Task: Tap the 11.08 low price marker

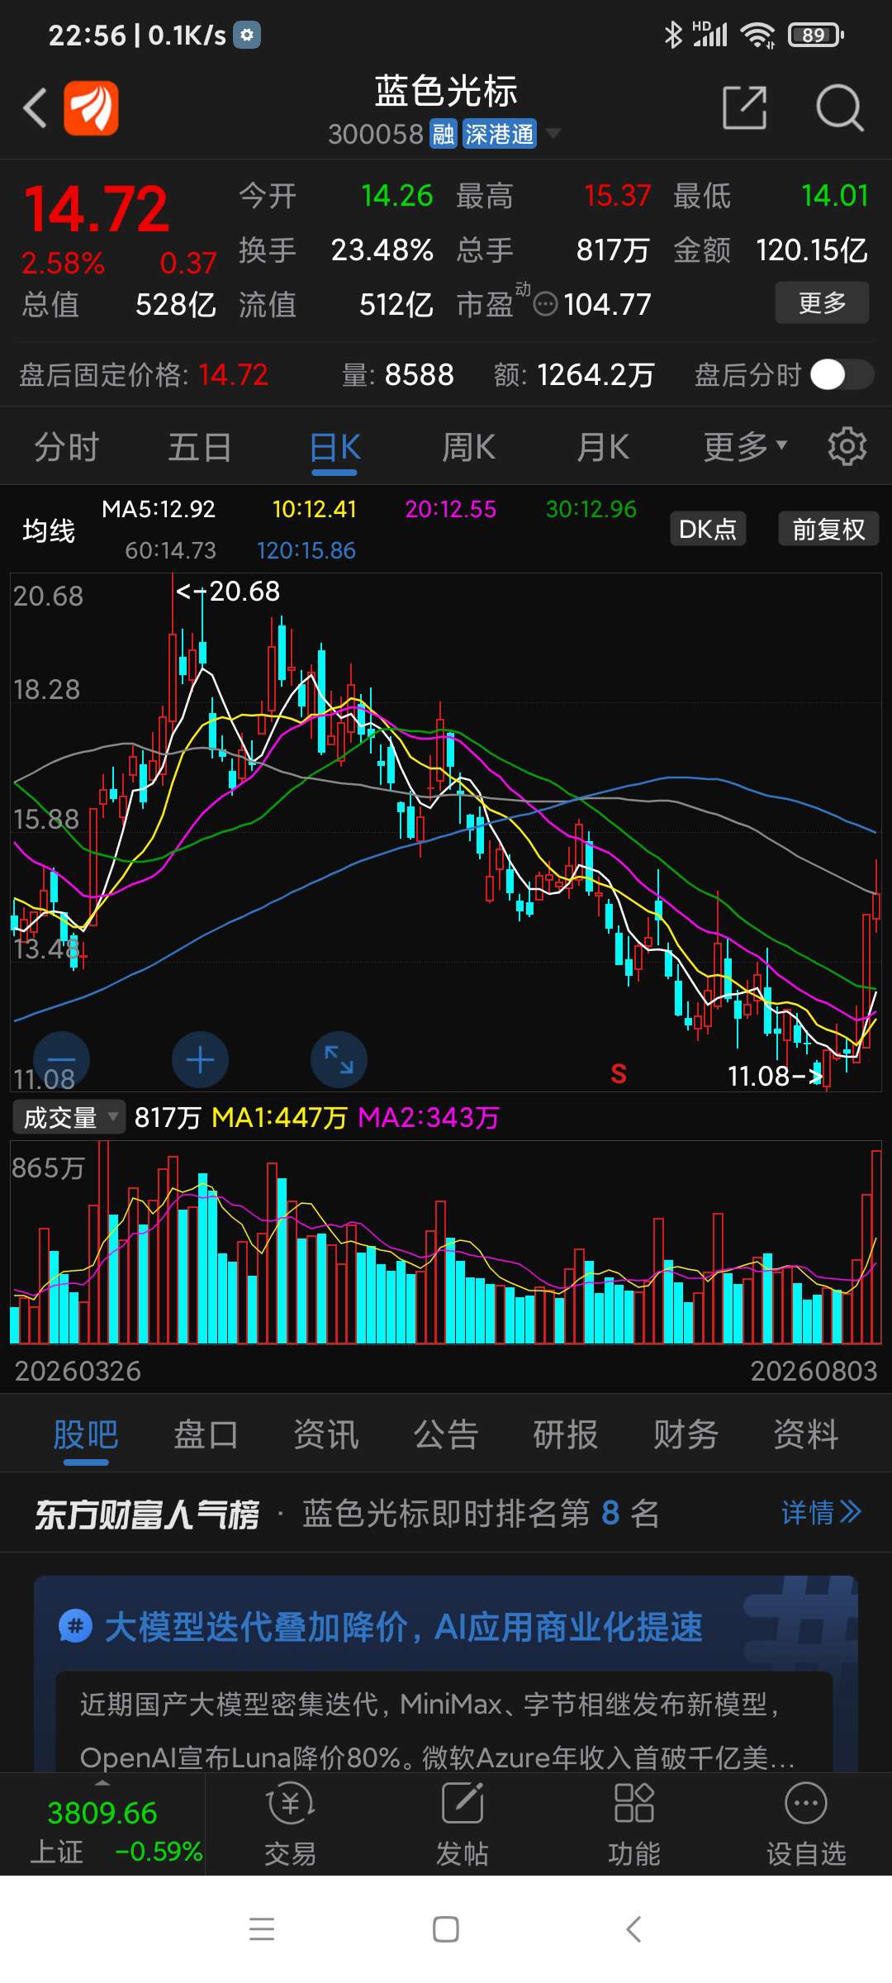Action: click(774, 1076)
